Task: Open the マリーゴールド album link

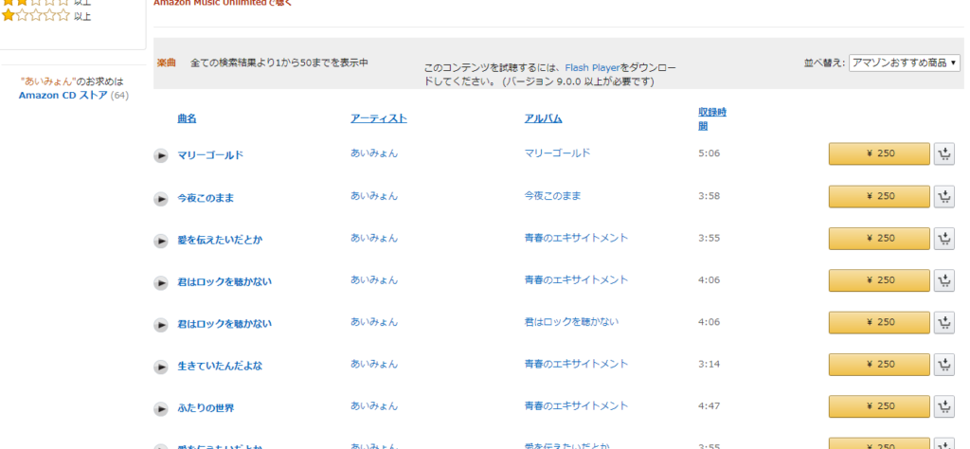Action: pyautogui.click(x=557, y=153)
